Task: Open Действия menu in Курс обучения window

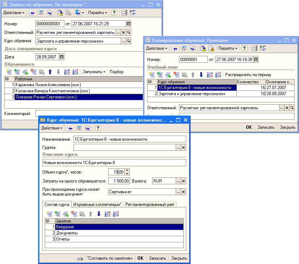Action: coord(52,128)
